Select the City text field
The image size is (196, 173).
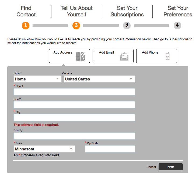pyautogui.click(x=74, y=118)
